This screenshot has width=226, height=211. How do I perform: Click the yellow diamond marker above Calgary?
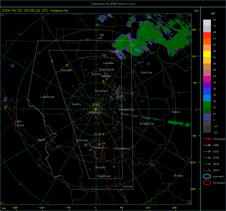pos(99,145)
